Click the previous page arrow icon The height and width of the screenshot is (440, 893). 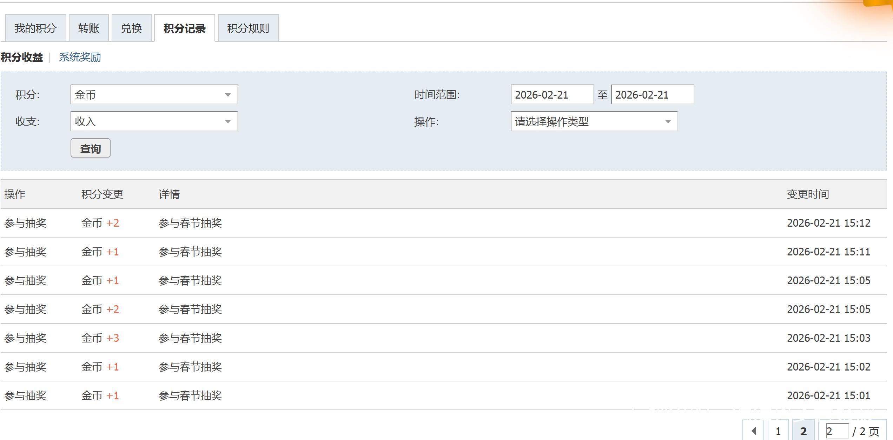coord(754,431)
